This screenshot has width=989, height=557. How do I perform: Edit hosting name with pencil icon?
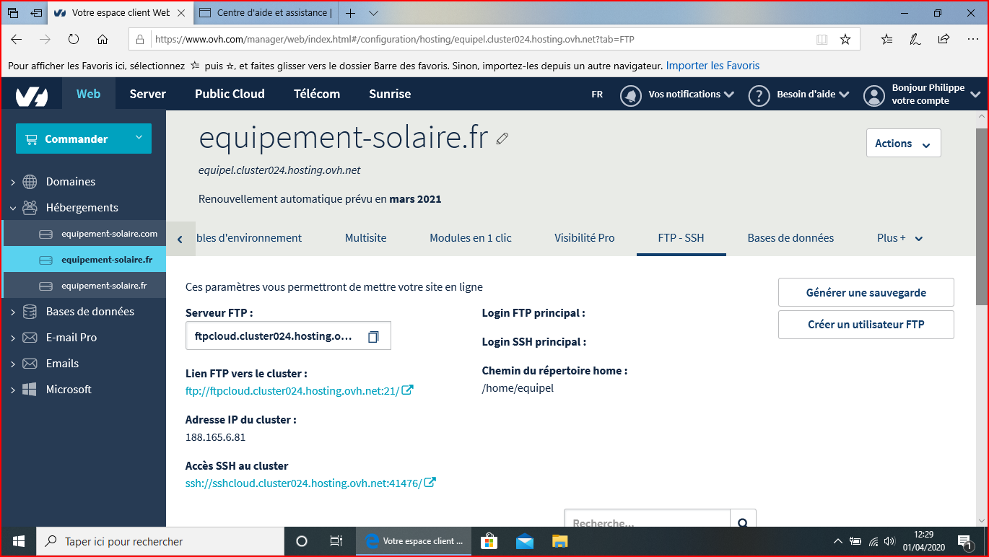point(502,139)
